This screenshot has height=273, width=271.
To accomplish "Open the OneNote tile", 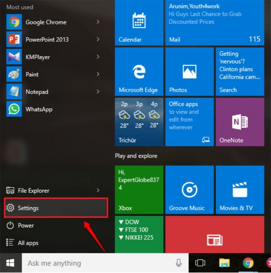I will (x=240, y=122).
